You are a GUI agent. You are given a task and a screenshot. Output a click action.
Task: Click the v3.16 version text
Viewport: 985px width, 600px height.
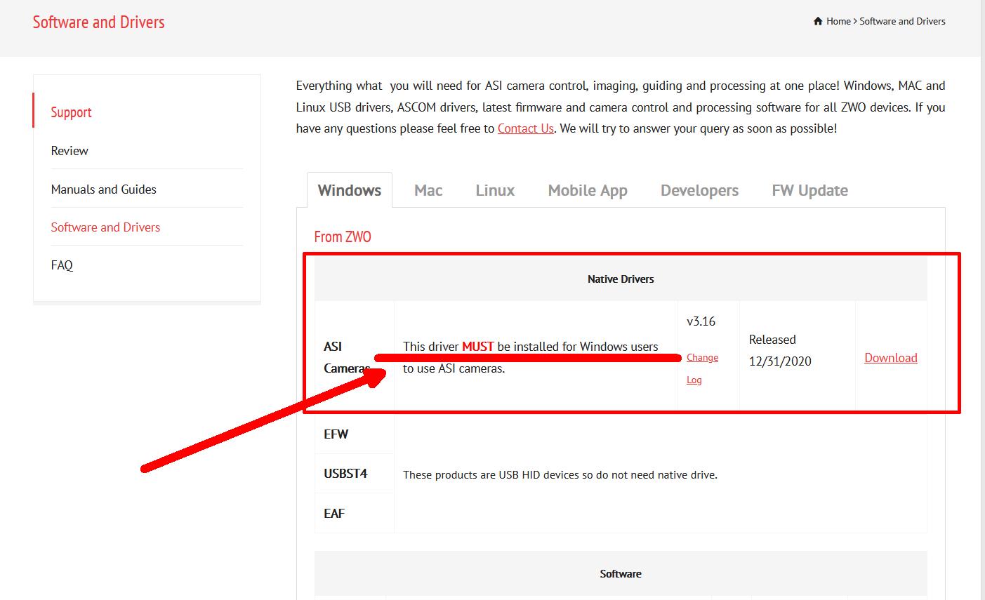pos(701,321)
